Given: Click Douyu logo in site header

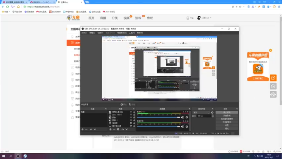Looking at the screenshot, I should [73, 18].
